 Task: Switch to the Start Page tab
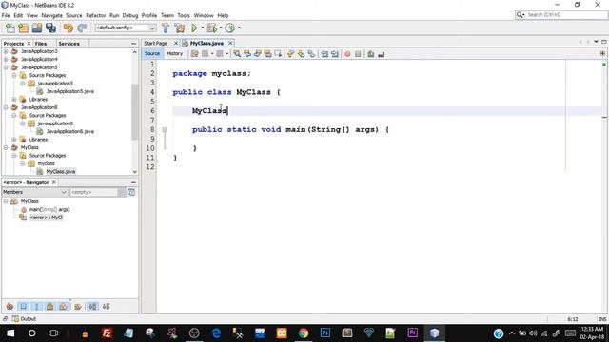coord(155,44)
